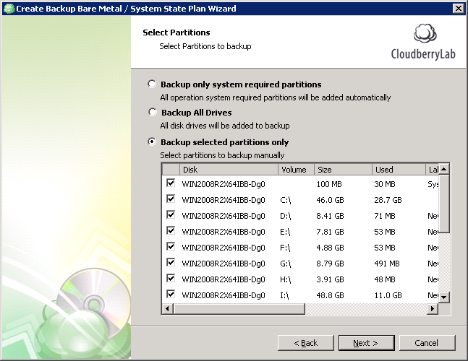Uncheck the 100 MB system partition
Screen dimensions: 468x361
171,183
